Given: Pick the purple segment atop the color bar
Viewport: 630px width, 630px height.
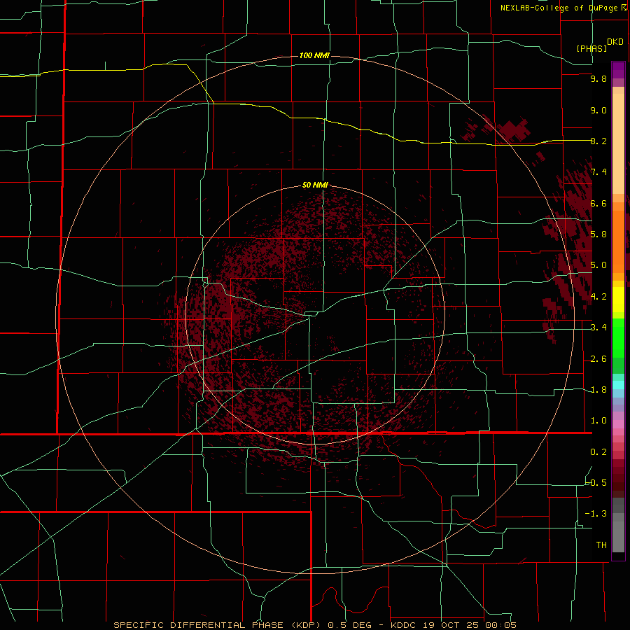Looking at the screenshot, I should click(x=618, y=70).
